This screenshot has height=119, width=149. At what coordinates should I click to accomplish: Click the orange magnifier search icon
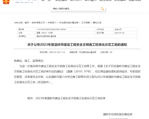point(102,9)
